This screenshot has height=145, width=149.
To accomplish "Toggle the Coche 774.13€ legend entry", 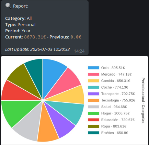I will point(108,87).
